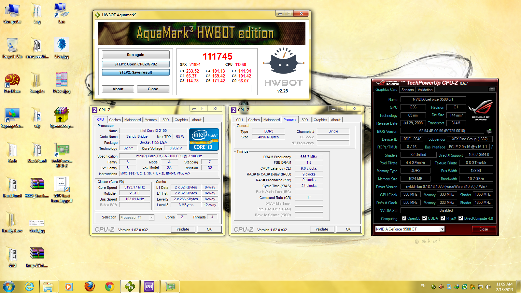Select the WPF farsi learning.pdf file
521x293 pixels.
[x=62, y=190]
